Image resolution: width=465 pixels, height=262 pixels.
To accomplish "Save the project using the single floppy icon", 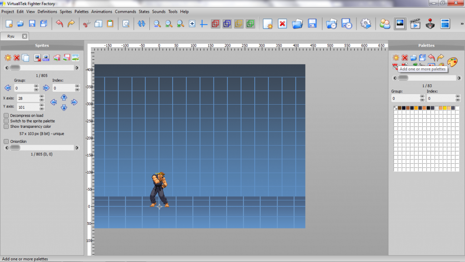I will pyautogui.click(x=32, y=24).
